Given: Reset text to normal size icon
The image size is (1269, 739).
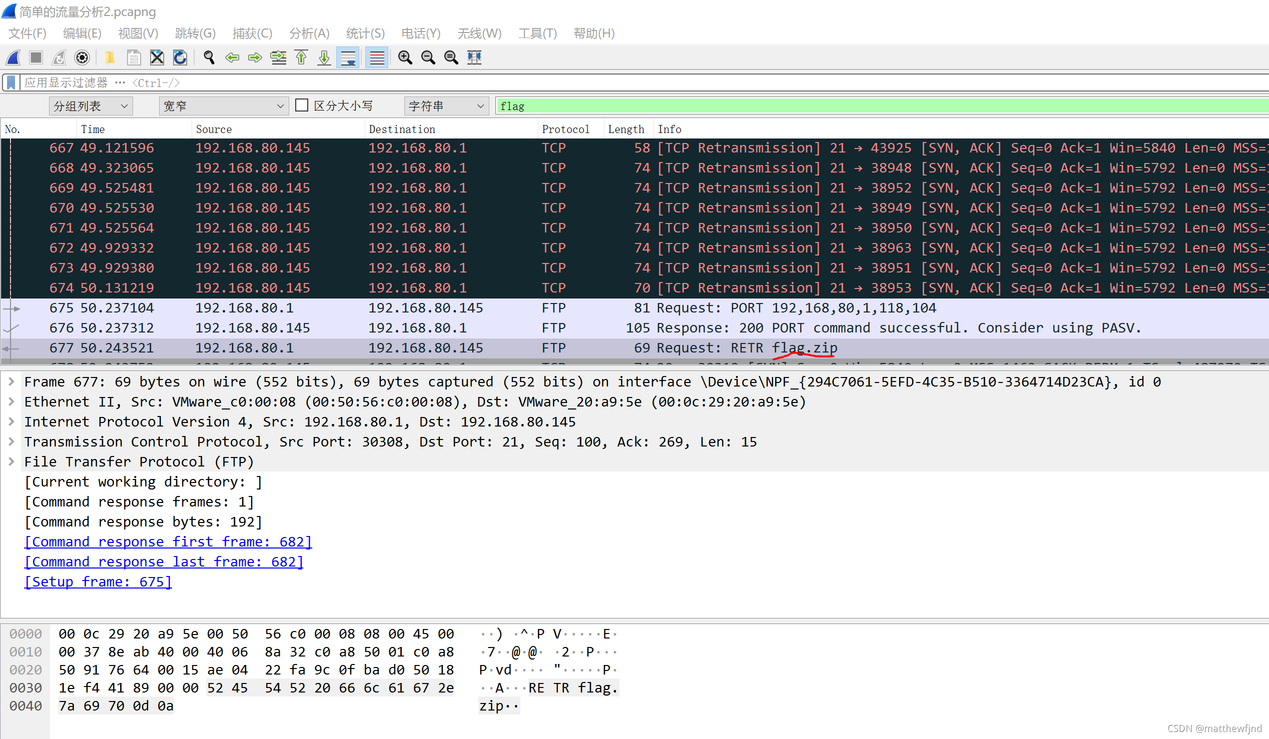Looking at the screenshot, I should point(451,57).
